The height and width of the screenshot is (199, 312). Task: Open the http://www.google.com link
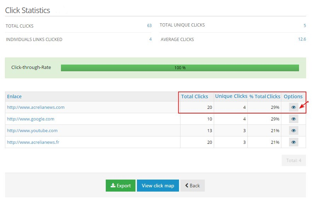click(x=31, y=119)
